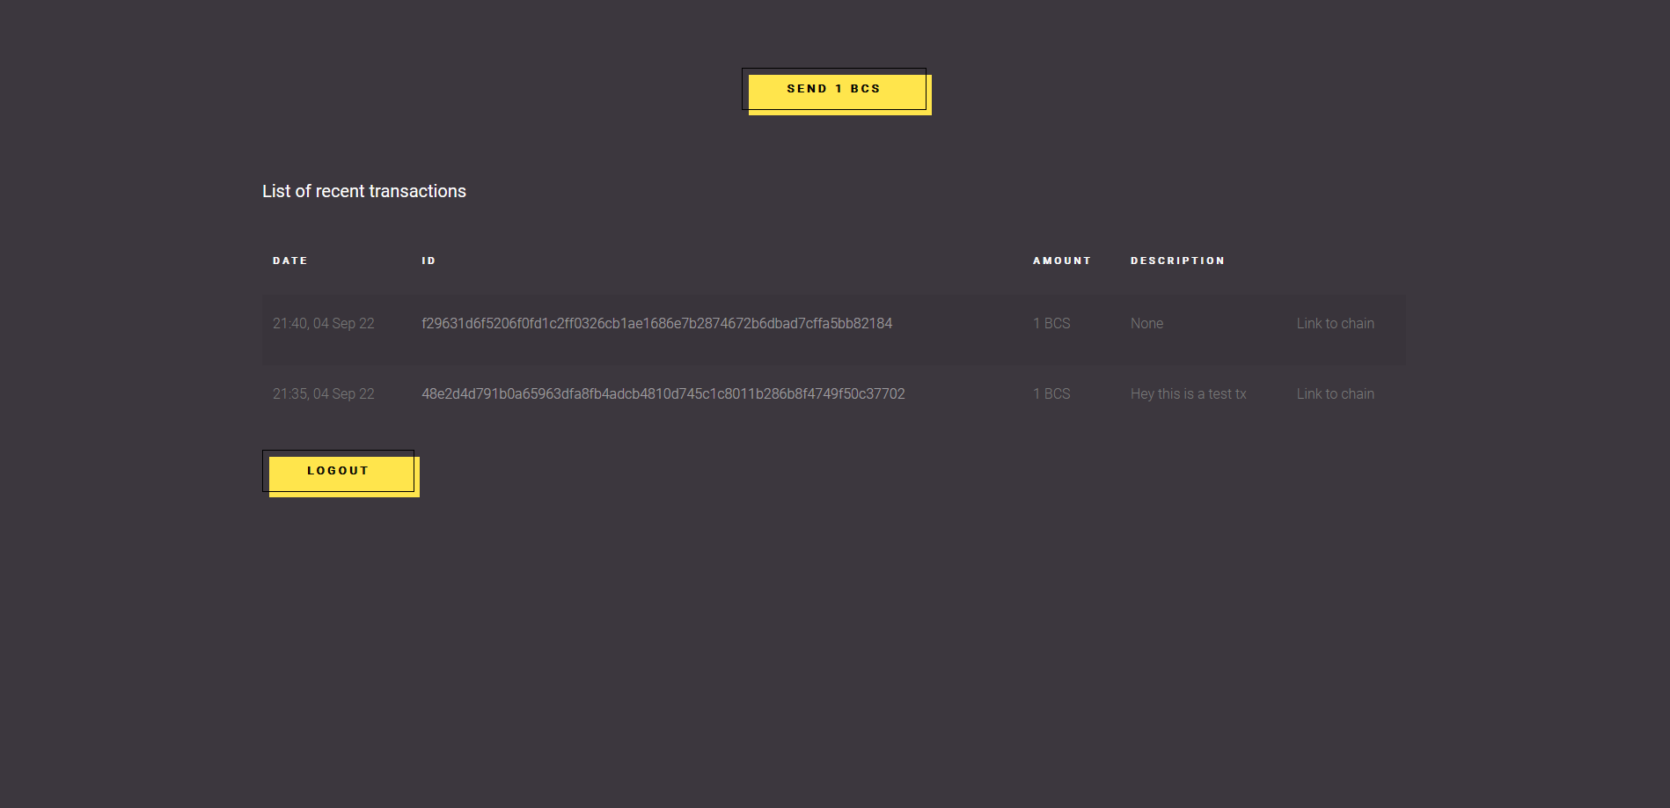Click the SEND 1 BCS button
The image size is (1670, 808).
point(835,89)
